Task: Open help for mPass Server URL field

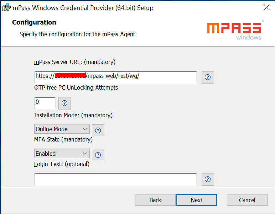Action: (x=208, y=77)
